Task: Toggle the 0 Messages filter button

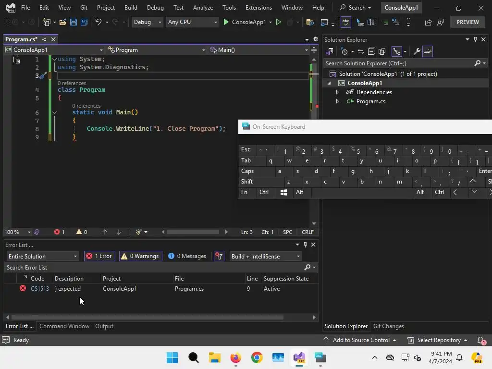Action: point(187,257)
